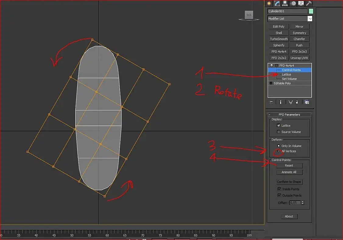Open the Motion panel tab
Image resolution: width=343 pixels, height=240 pixels.
(x=293, y=3)
